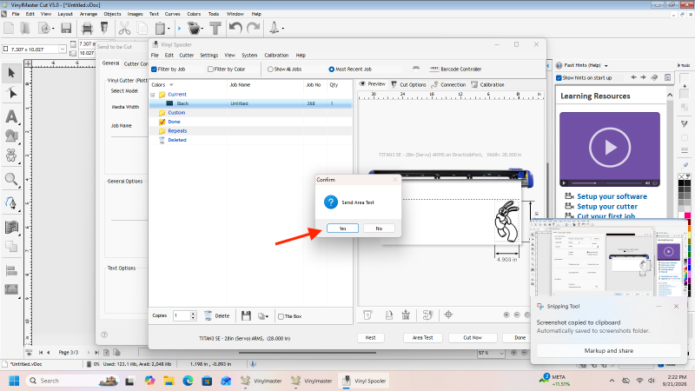Switch to the Cut Options tab
The height and width of the screenshot is (391, 695).
tap(408, 84)
